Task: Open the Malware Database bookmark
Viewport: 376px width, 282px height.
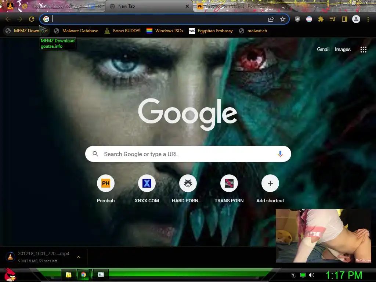Action: [76, 31]
